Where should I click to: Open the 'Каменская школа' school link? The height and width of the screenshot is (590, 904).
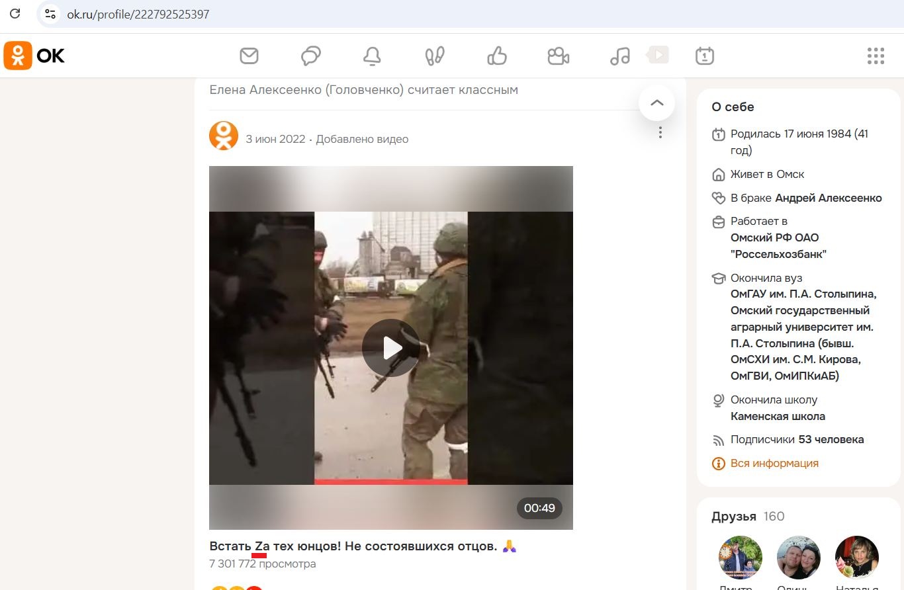click(778, 416)
